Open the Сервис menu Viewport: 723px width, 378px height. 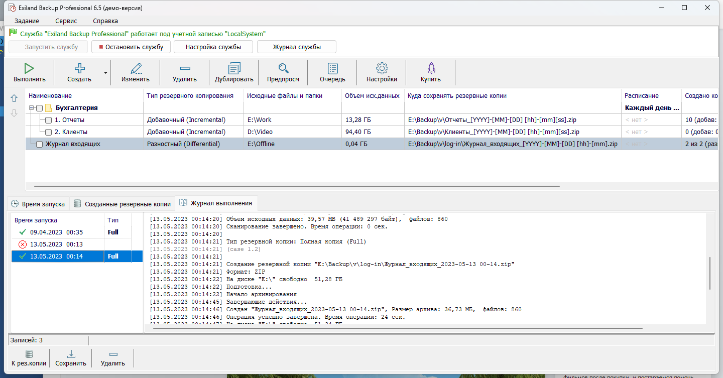coord(66,21)
